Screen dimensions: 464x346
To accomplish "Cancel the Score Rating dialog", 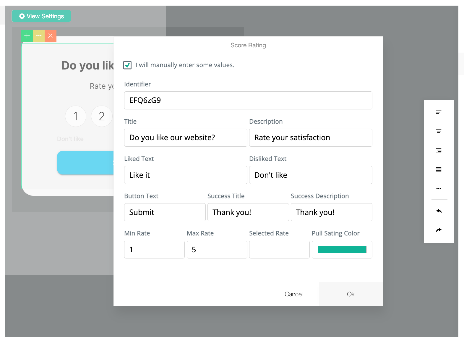I will (293, 294).
